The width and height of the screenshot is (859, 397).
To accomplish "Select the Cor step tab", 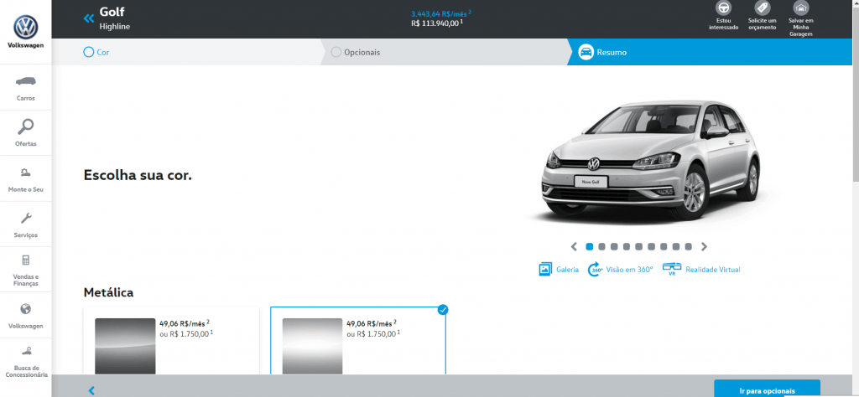I will (185, 53).
